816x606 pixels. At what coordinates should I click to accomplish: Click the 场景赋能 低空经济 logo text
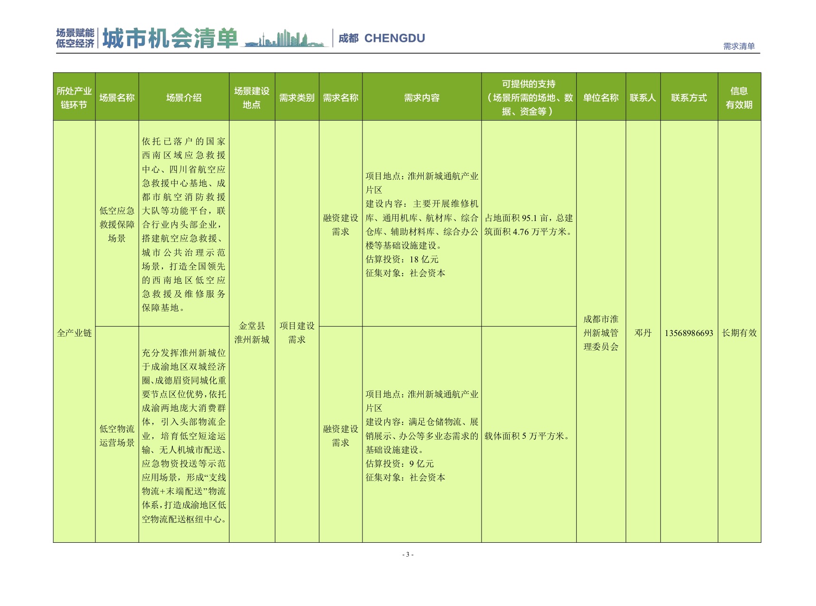coord(75,38)
